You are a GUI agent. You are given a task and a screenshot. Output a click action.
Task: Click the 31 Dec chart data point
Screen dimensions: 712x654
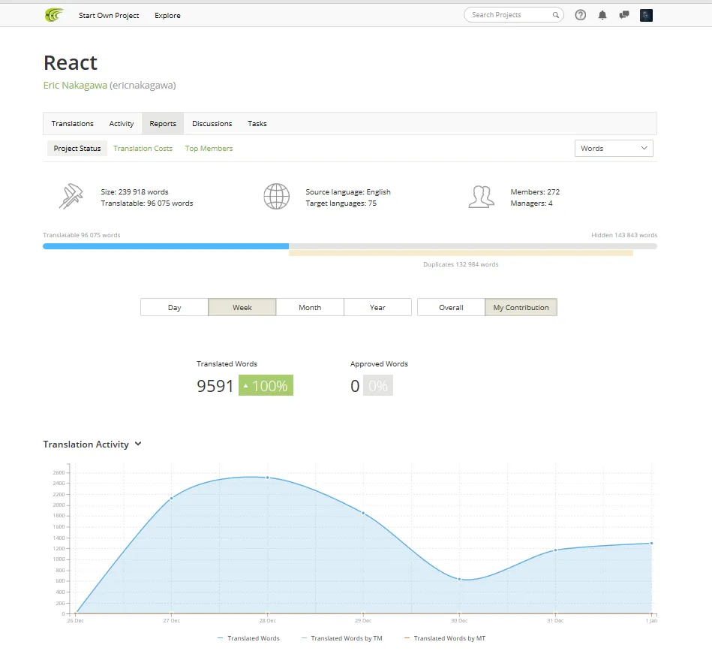(x=555, y=550)
